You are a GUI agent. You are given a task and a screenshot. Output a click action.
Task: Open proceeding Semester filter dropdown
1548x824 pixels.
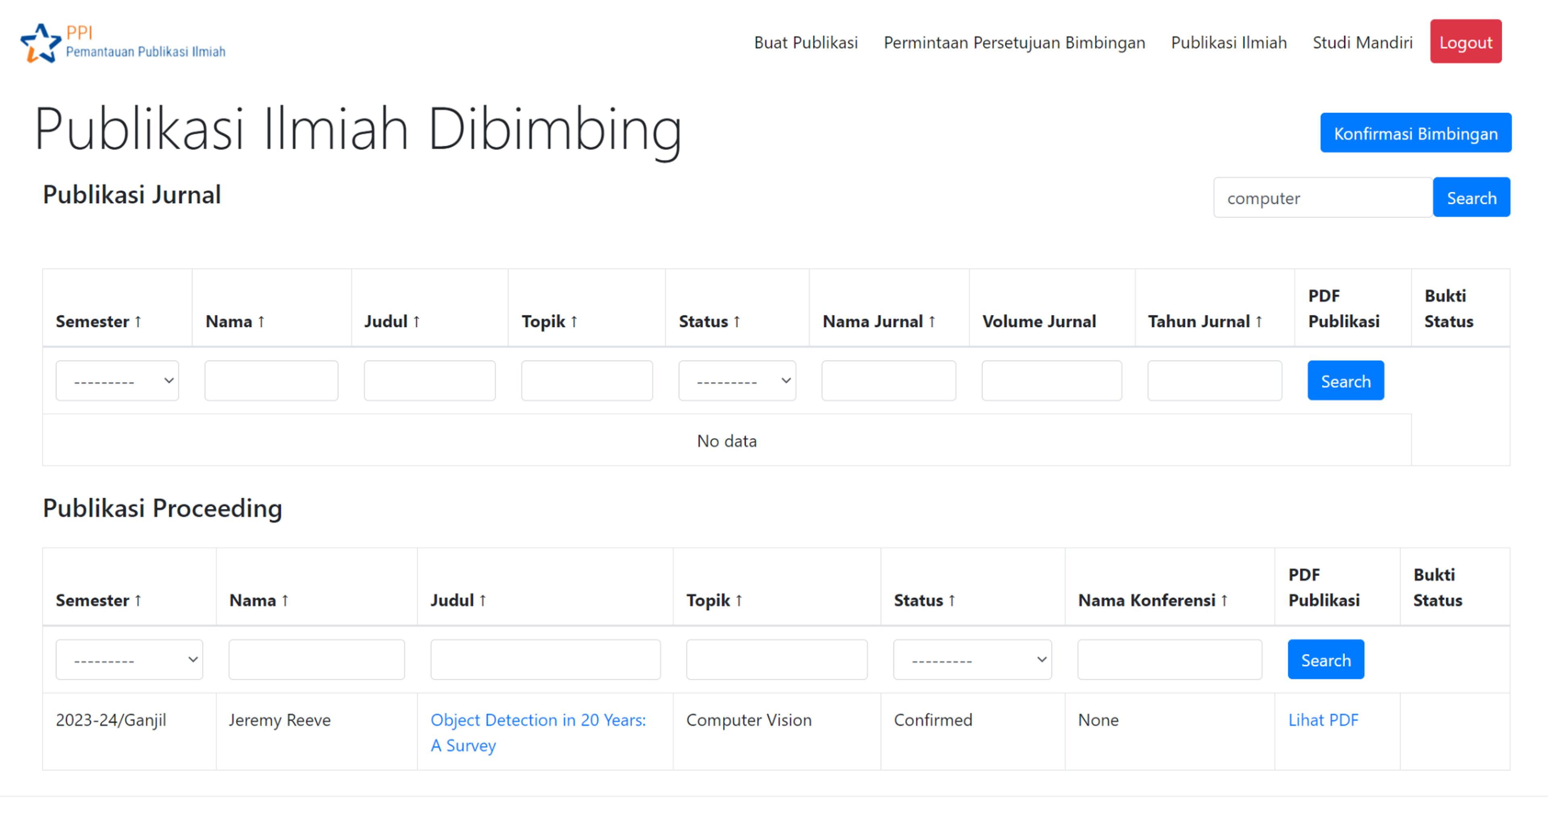129,660
